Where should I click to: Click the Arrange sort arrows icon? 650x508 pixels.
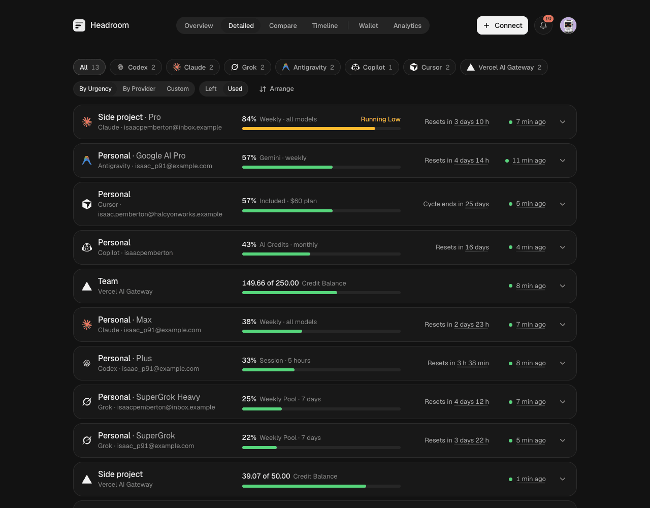(263, 89)
